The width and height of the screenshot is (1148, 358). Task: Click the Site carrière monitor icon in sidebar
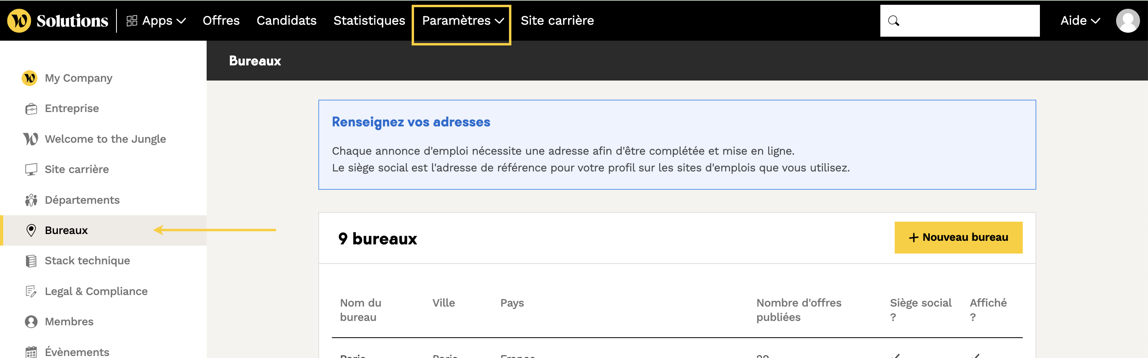click(31, 170)
